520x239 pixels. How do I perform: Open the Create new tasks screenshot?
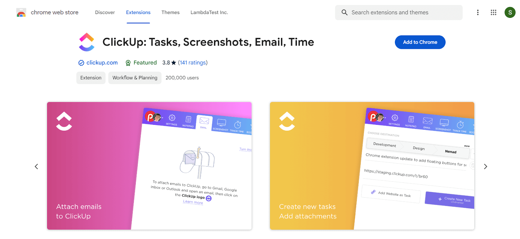372,166
